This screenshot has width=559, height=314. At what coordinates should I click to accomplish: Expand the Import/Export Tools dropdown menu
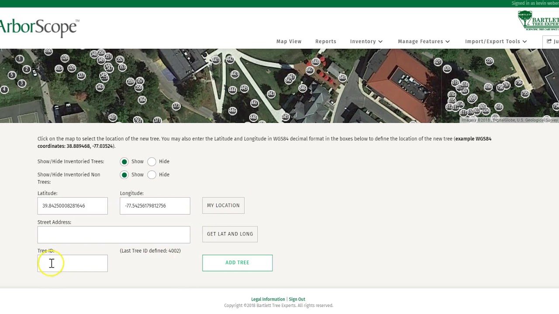[x=496, y=41]
